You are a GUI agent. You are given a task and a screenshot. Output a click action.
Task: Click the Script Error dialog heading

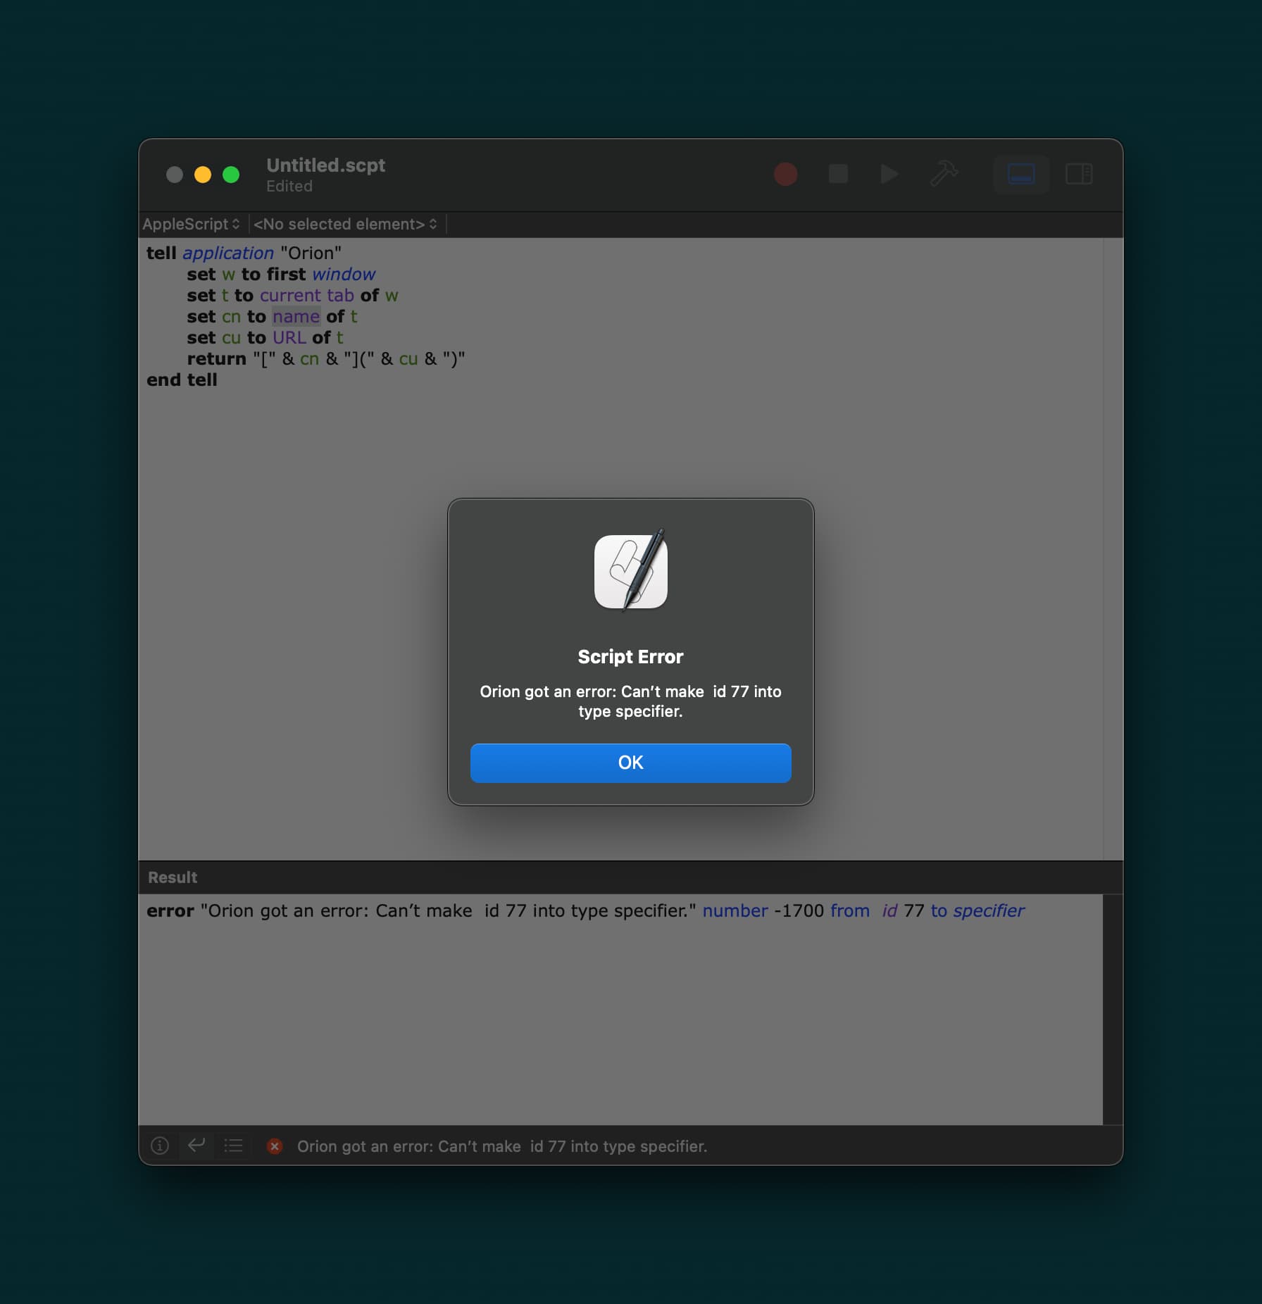click(630, 656)
